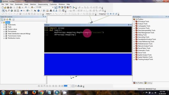Collapse the Layers data frame

(2, 22)
